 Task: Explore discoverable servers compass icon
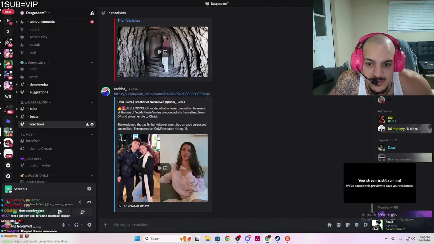click(8, 176)
